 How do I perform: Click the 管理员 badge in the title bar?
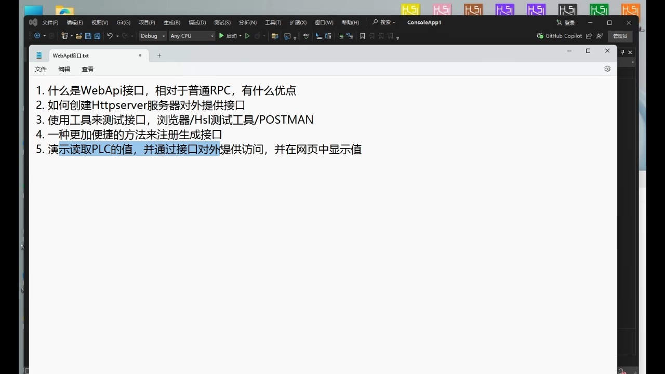point(620,36)
